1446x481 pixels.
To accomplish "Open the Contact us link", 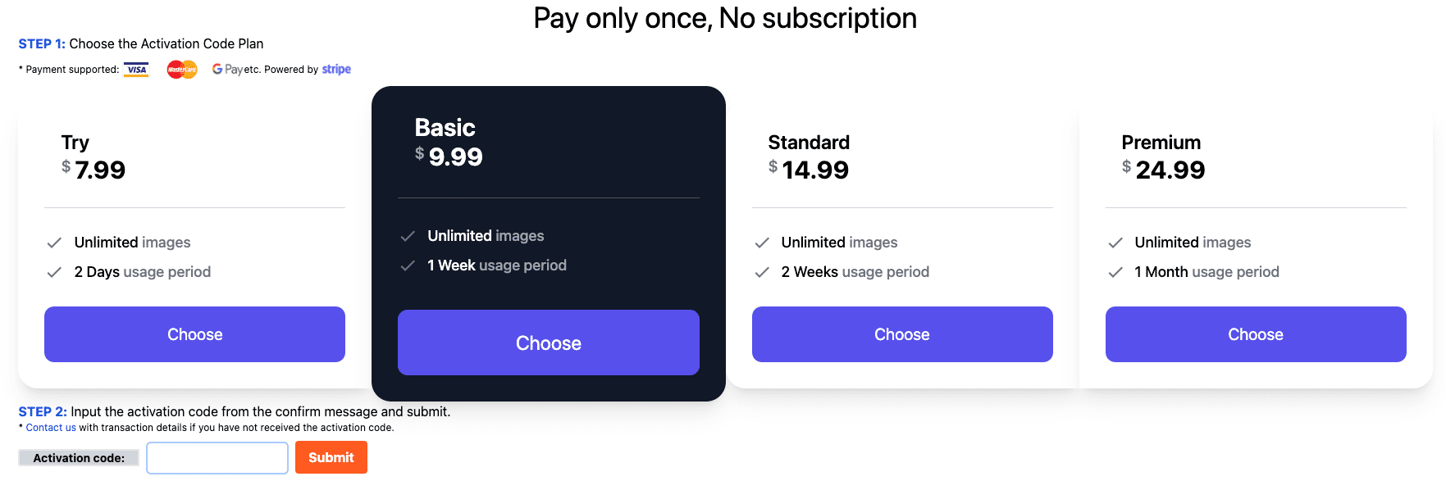I will (50, 427).
